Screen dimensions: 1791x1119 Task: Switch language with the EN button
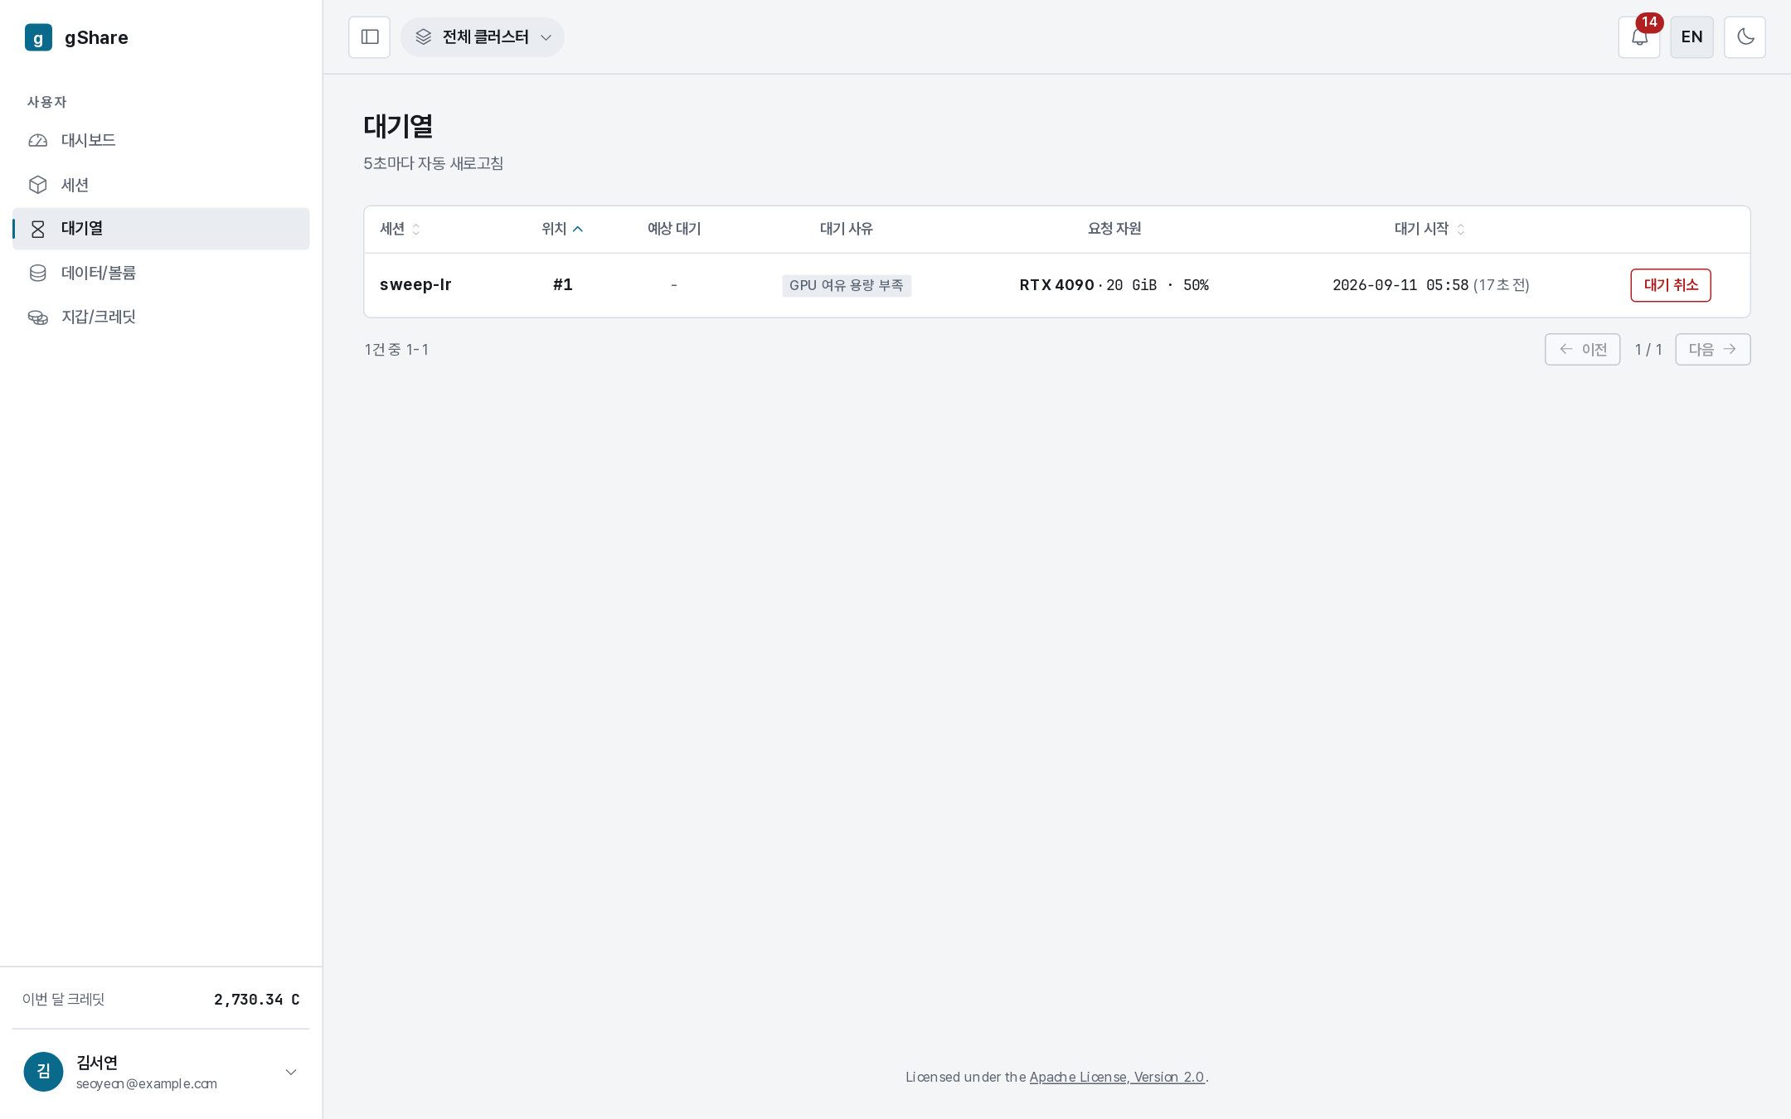1691,37
